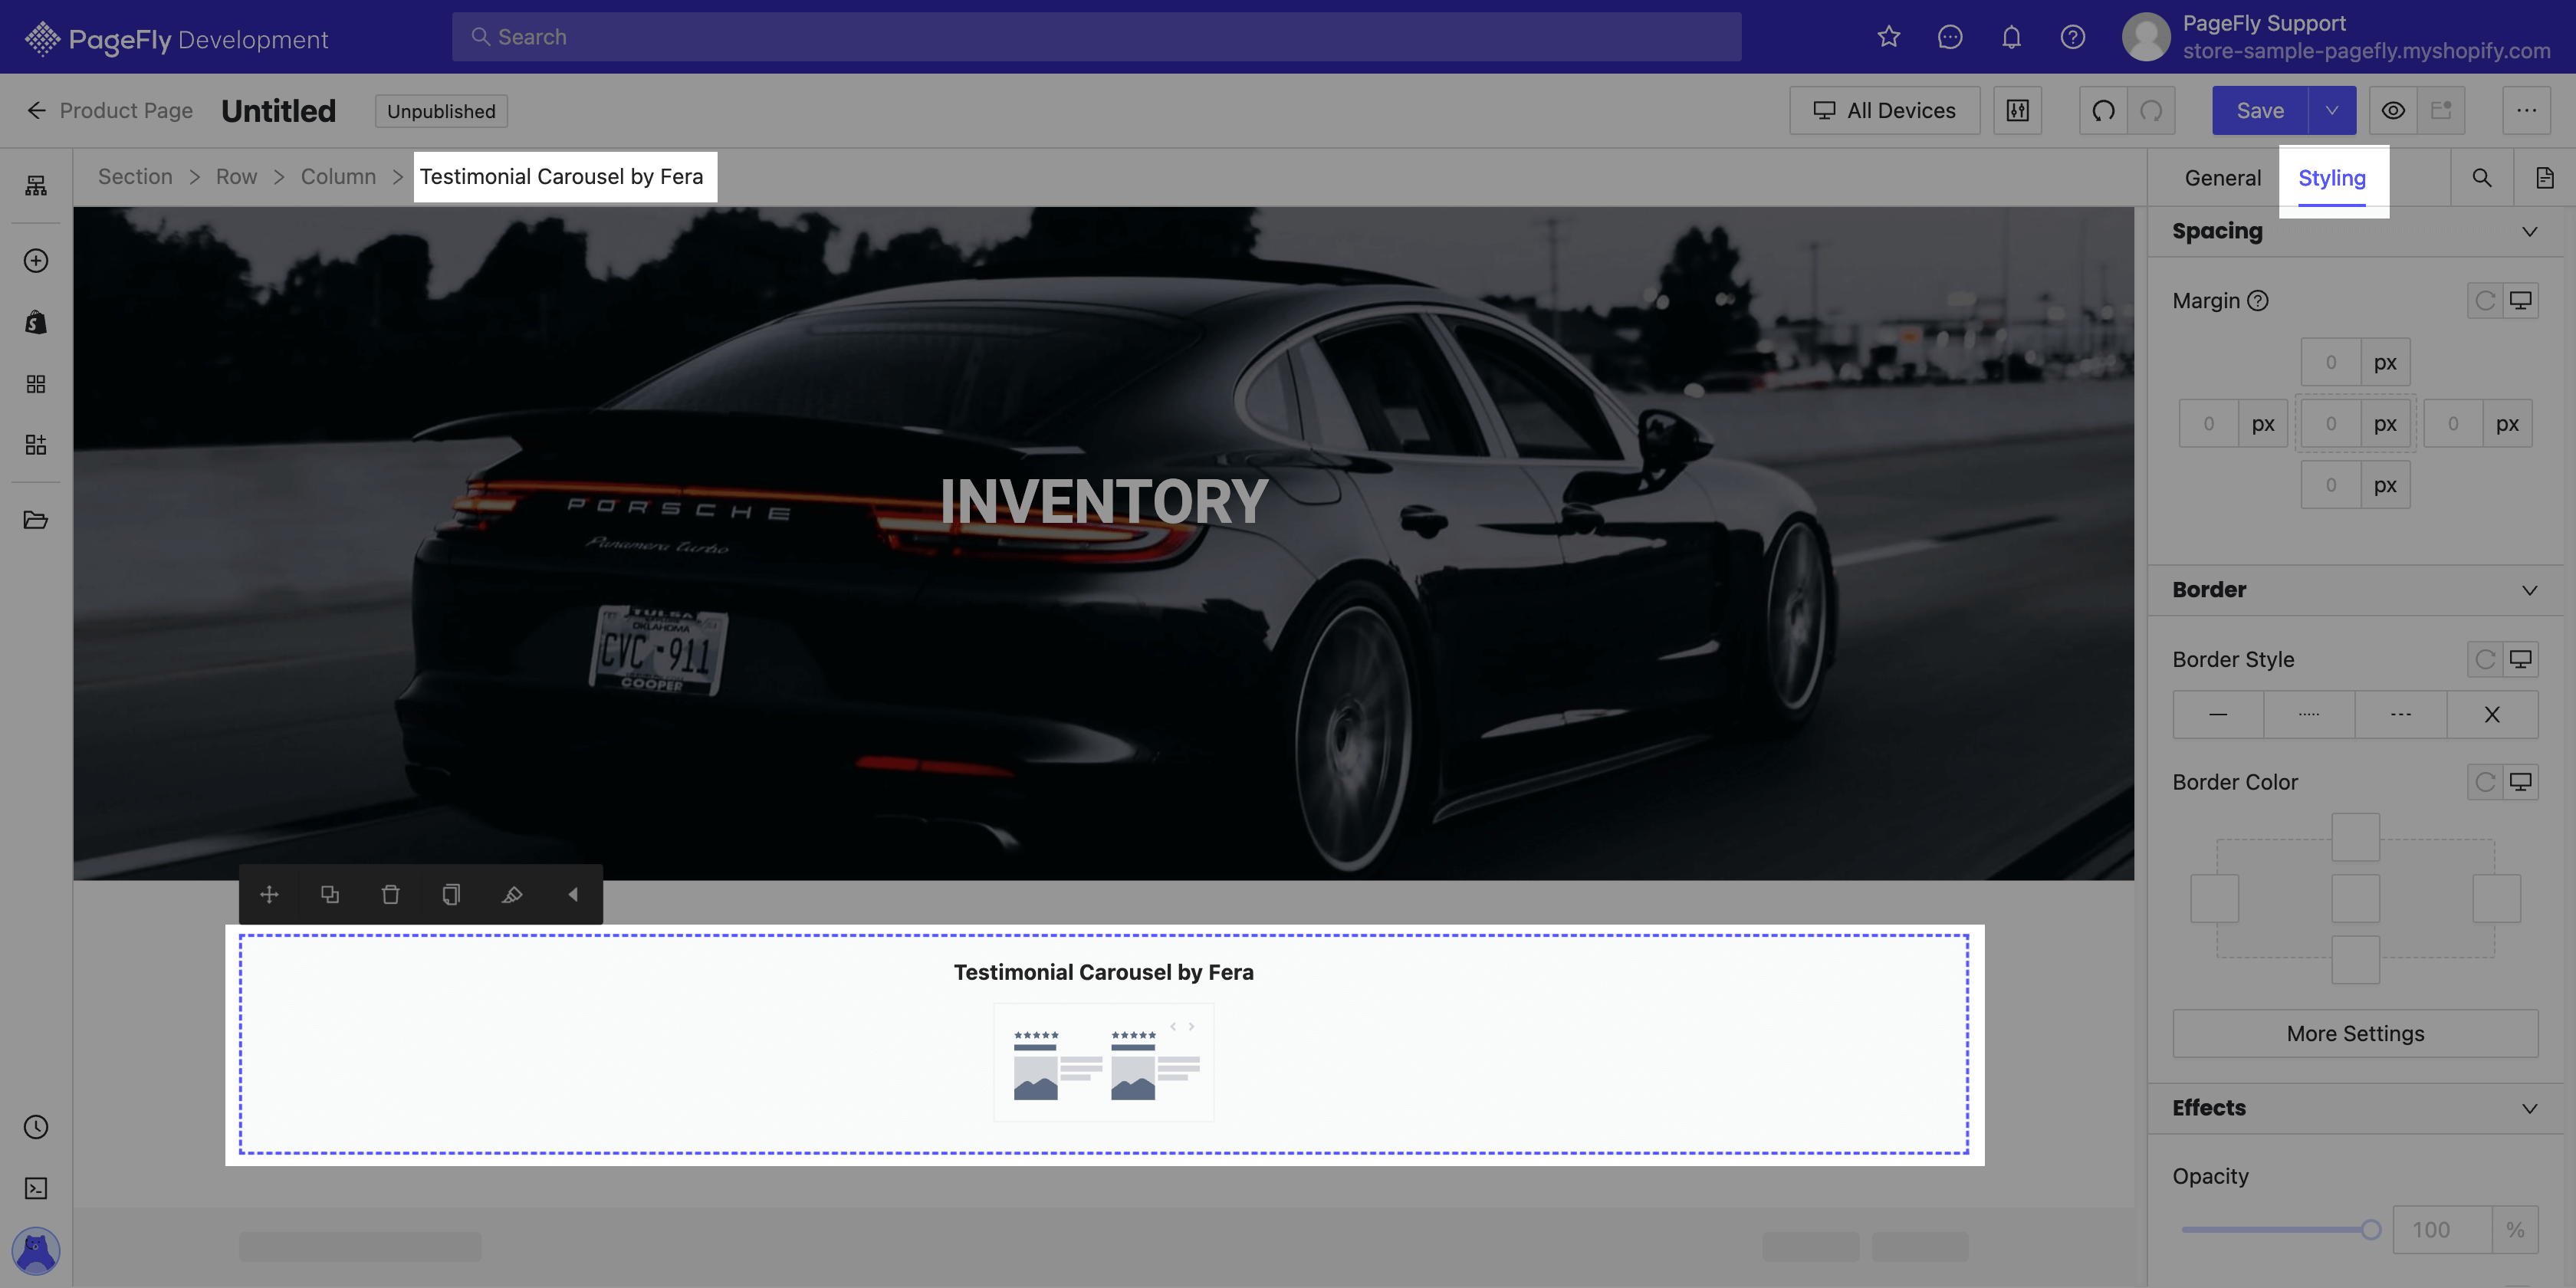
Task: Open the help question mark icon
Action: 2072,37
